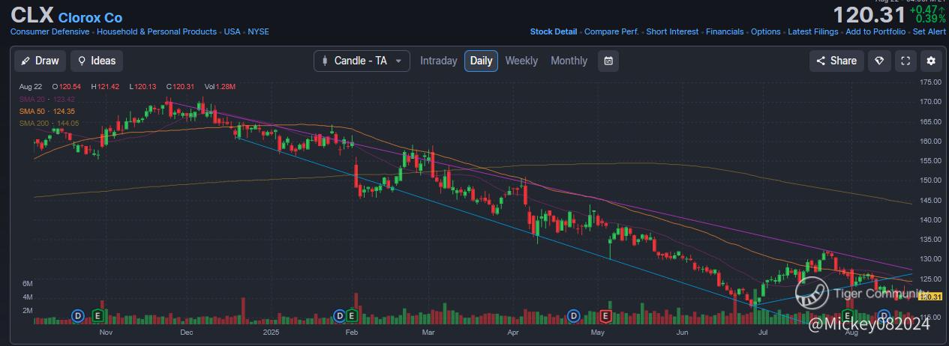Open the Consumer Defensive sector link

click(x=50, y=31)
